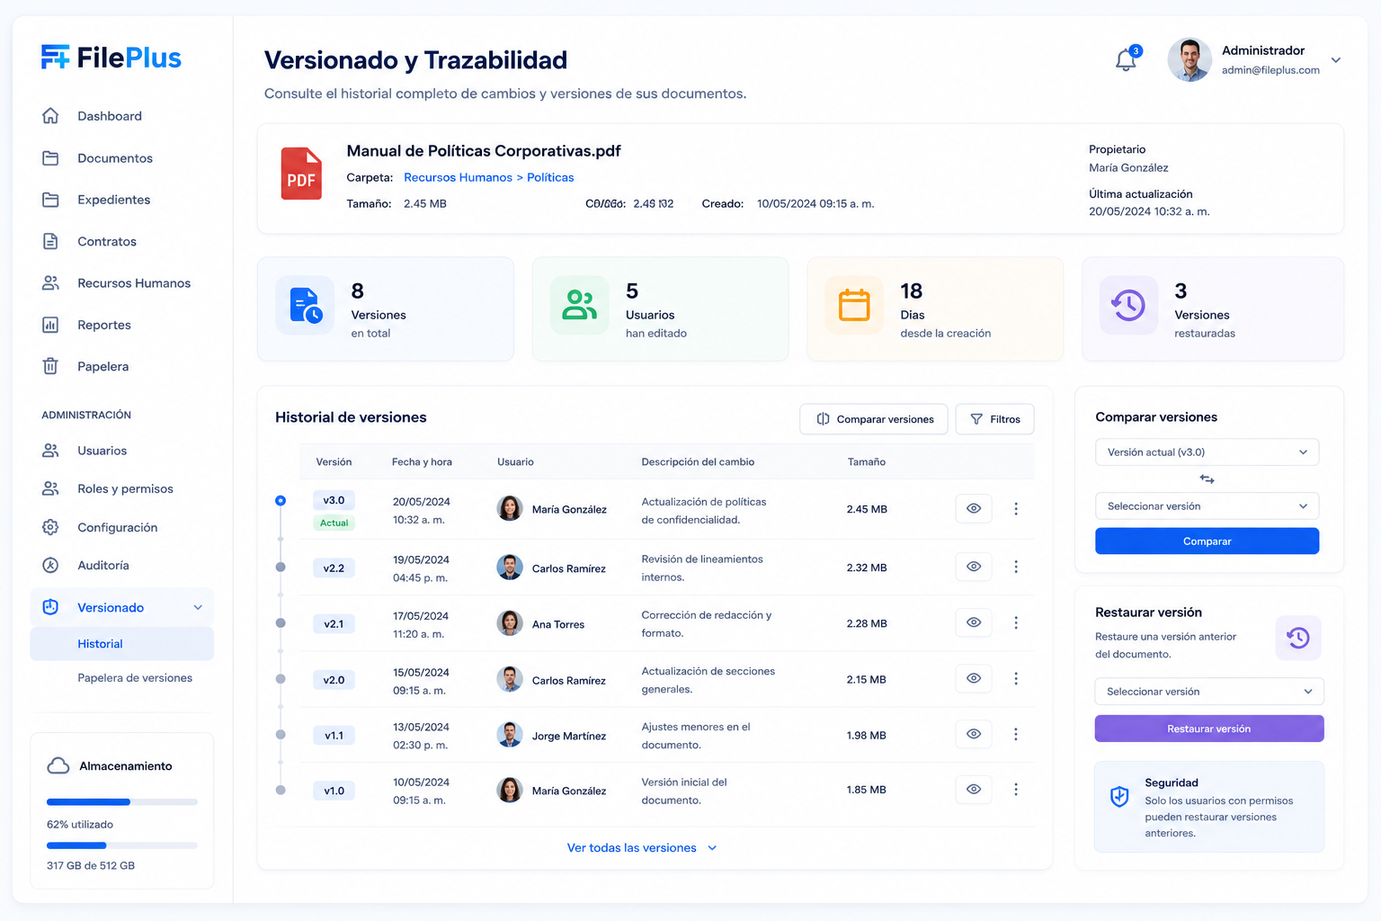Open Papelera de versiones submenu item
Screen dimensions: 1381x921
pyautogui.click(x=135, y=678)
